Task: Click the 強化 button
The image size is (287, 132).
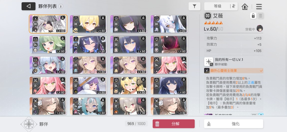Action: click(x=234, y=124)
